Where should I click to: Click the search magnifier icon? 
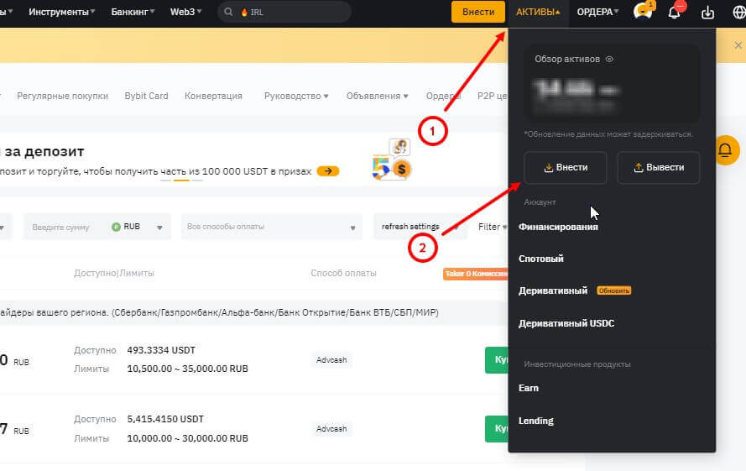coord(228,12)
